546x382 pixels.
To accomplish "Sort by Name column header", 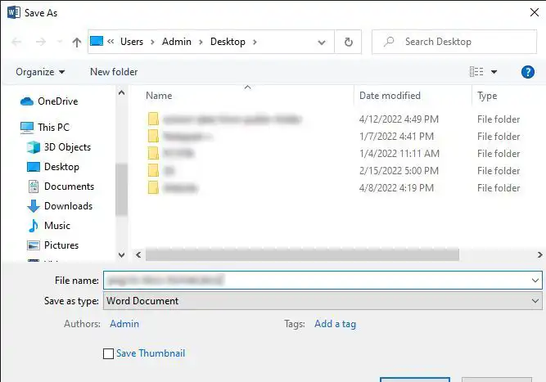I will tap(159, 96).
